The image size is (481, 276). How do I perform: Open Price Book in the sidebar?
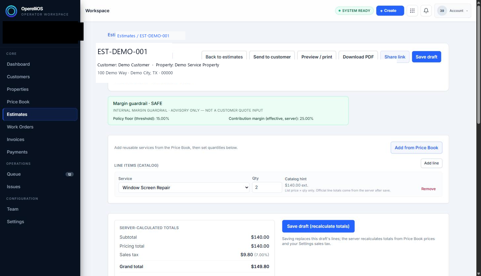click(18, 102)
